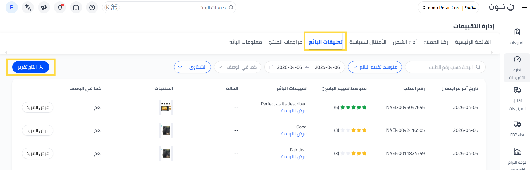Screen dimensions: 530x170
Task: Click the search by order number field
Action: pos(445,67)
